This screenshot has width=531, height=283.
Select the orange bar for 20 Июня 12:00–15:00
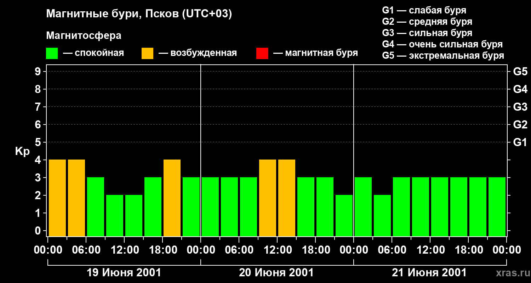(x=287, y=198)
